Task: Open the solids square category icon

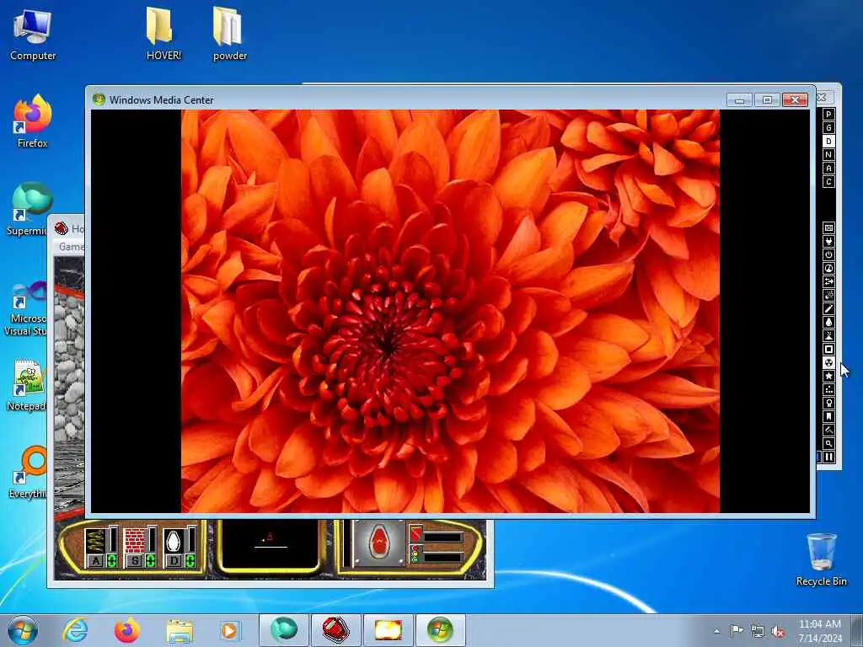Action: 828,349
